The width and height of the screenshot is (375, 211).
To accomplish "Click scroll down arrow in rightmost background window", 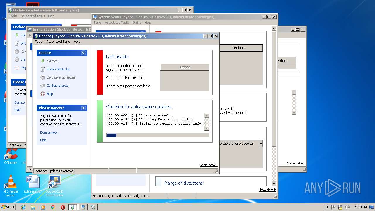I will [294, 113].
